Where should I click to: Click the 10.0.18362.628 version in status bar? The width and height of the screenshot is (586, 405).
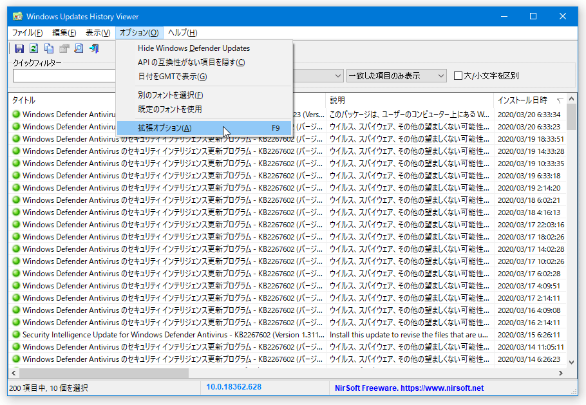point(234,387)
